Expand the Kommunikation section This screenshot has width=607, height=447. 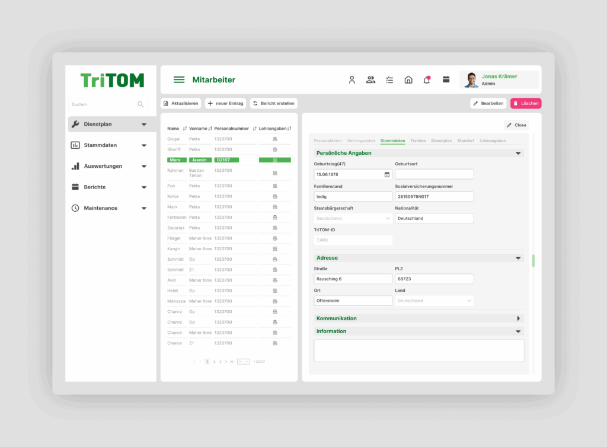click(x=519, y=318)
